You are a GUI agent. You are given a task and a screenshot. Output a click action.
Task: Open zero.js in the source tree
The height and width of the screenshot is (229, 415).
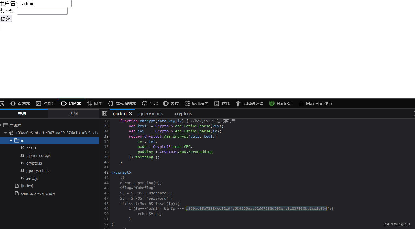pos(32,178)
